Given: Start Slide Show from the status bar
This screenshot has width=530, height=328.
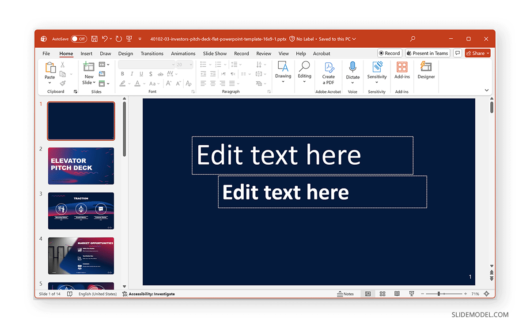Looking at the screenshot, I should (x=411, y=294).
